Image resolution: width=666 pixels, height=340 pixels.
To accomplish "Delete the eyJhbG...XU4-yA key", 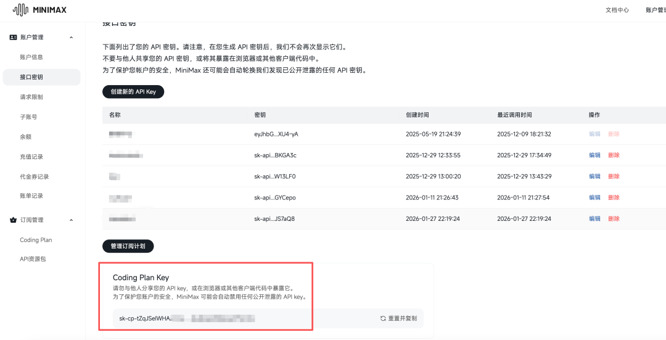I will coord(614,134).
